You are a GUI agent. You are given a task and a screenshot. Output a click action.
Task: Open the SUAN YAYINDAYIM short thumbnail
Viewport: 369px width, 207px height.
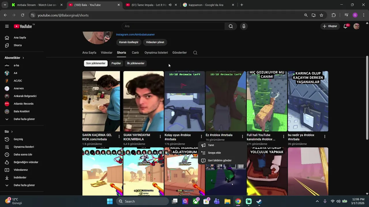point(144,101)
